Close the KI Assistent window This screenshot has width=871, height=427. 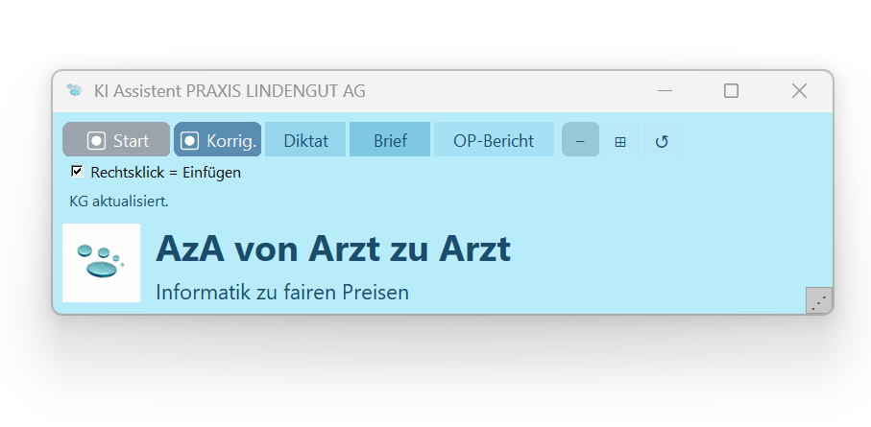(798, 91)
